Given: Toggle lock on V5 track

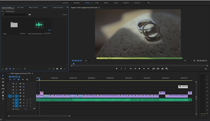Looking at the screenshot, I should (13, 84).
